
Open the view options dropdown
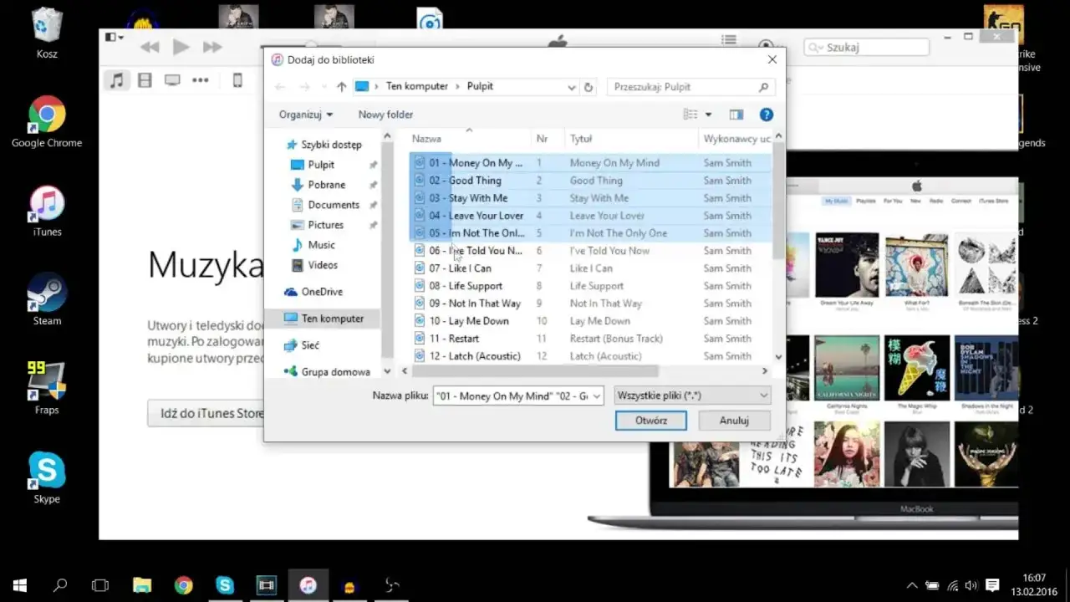(x=709, y=115)
